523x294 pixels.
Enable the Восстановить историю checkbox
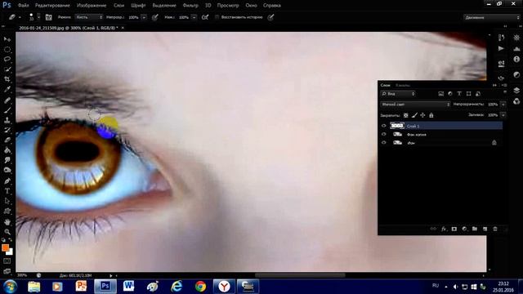tap(217, 17)
